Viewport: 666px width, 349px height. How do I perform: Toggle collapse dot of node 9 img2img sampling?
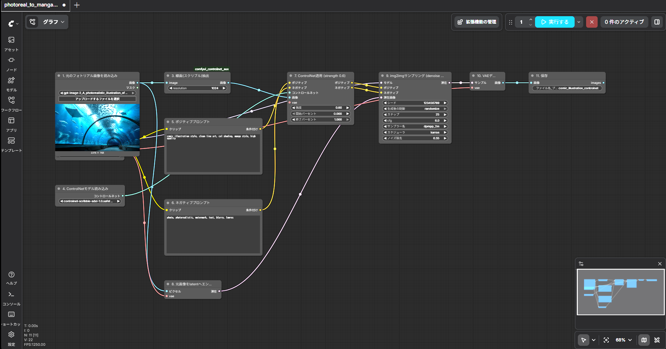(x=382, y=76)
